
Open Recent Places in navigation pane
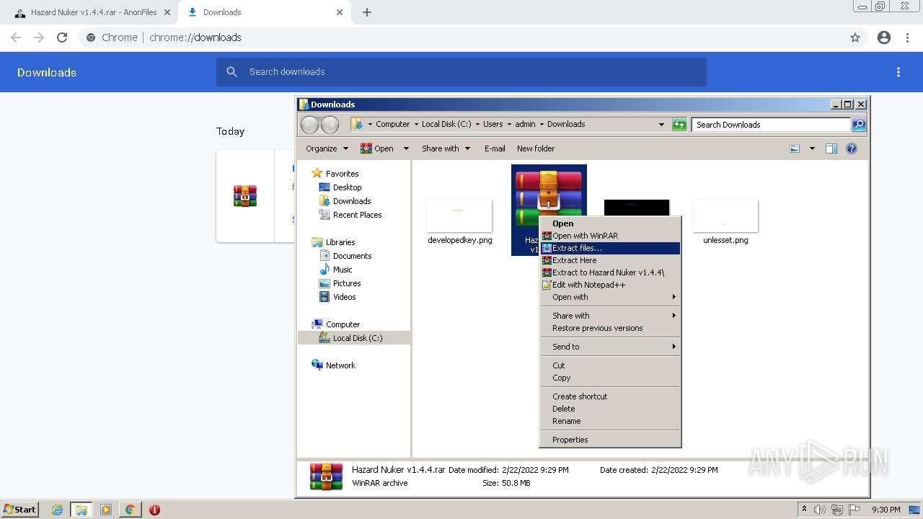(357, 215)
